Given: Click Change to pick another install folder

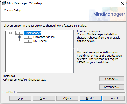Looking at the screenshot, I should tap(112, 79).
